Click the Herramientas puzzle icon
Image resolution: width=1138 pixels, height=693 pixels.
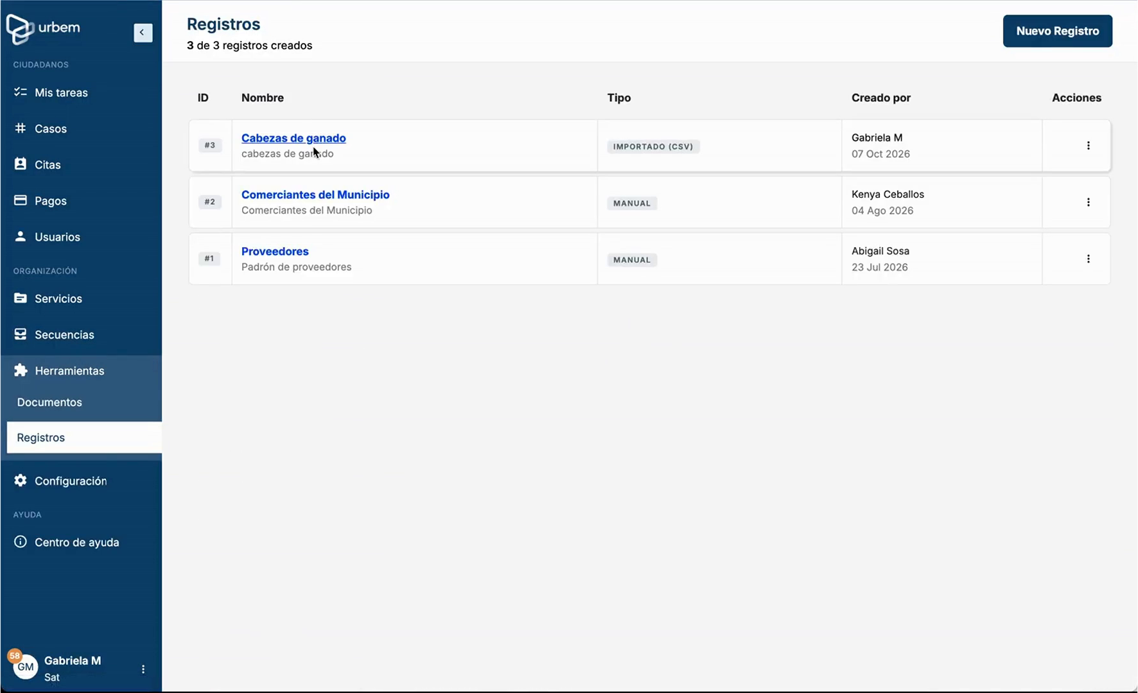(21, 370)
